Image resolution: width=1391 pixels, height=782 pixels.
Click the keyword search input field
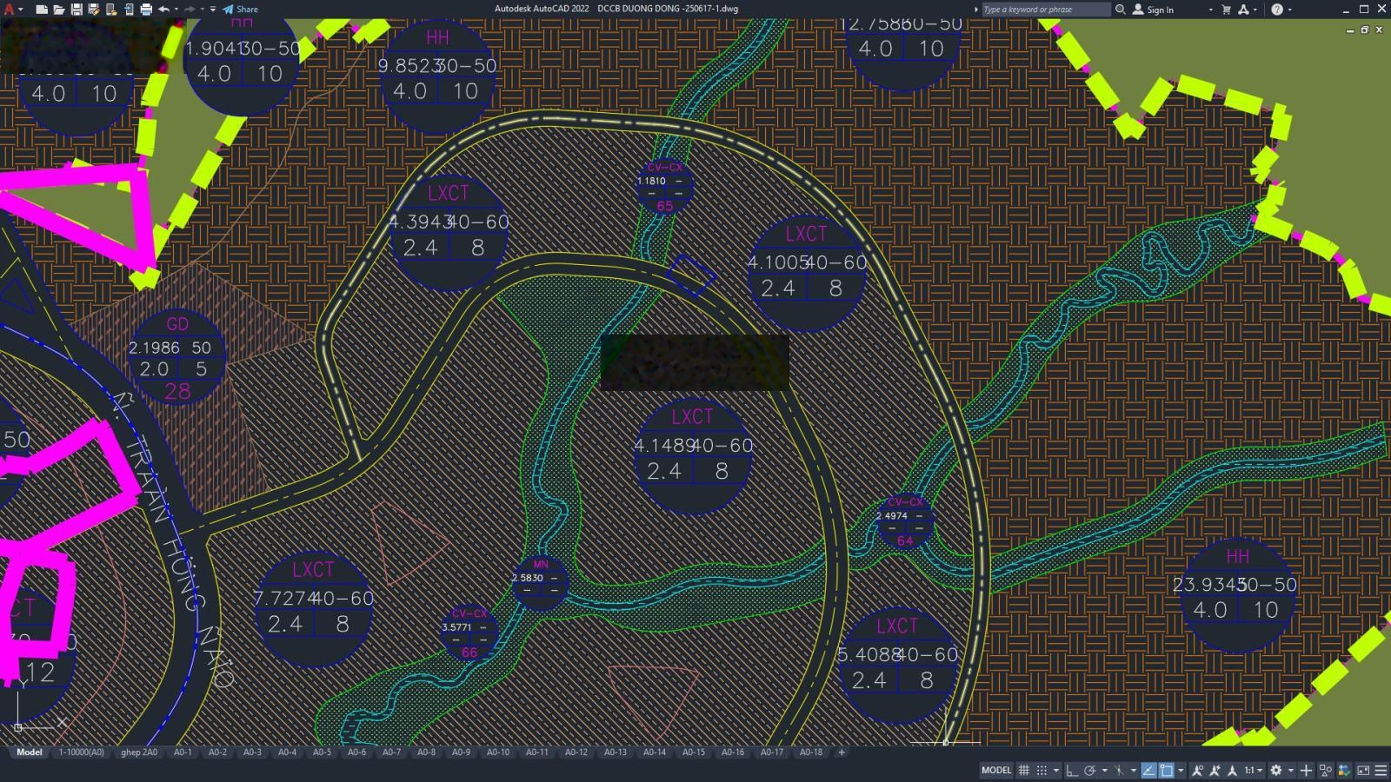coord(1045,10)
